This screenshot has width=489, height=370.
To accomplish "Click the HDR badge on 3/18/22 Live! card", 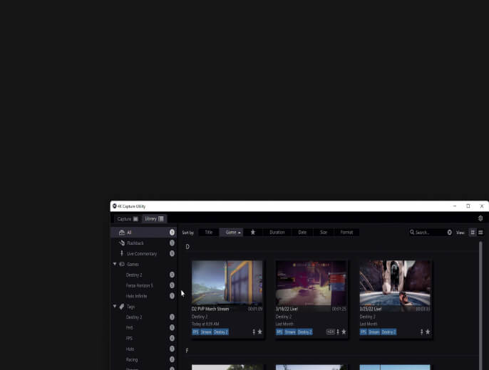I will coord(330,332).
